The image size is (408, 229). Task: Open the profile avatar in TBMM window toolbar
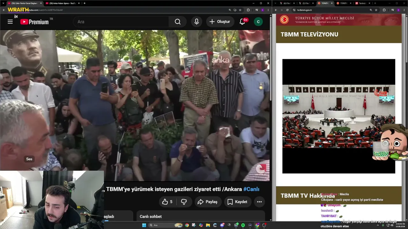click(398, 10)
